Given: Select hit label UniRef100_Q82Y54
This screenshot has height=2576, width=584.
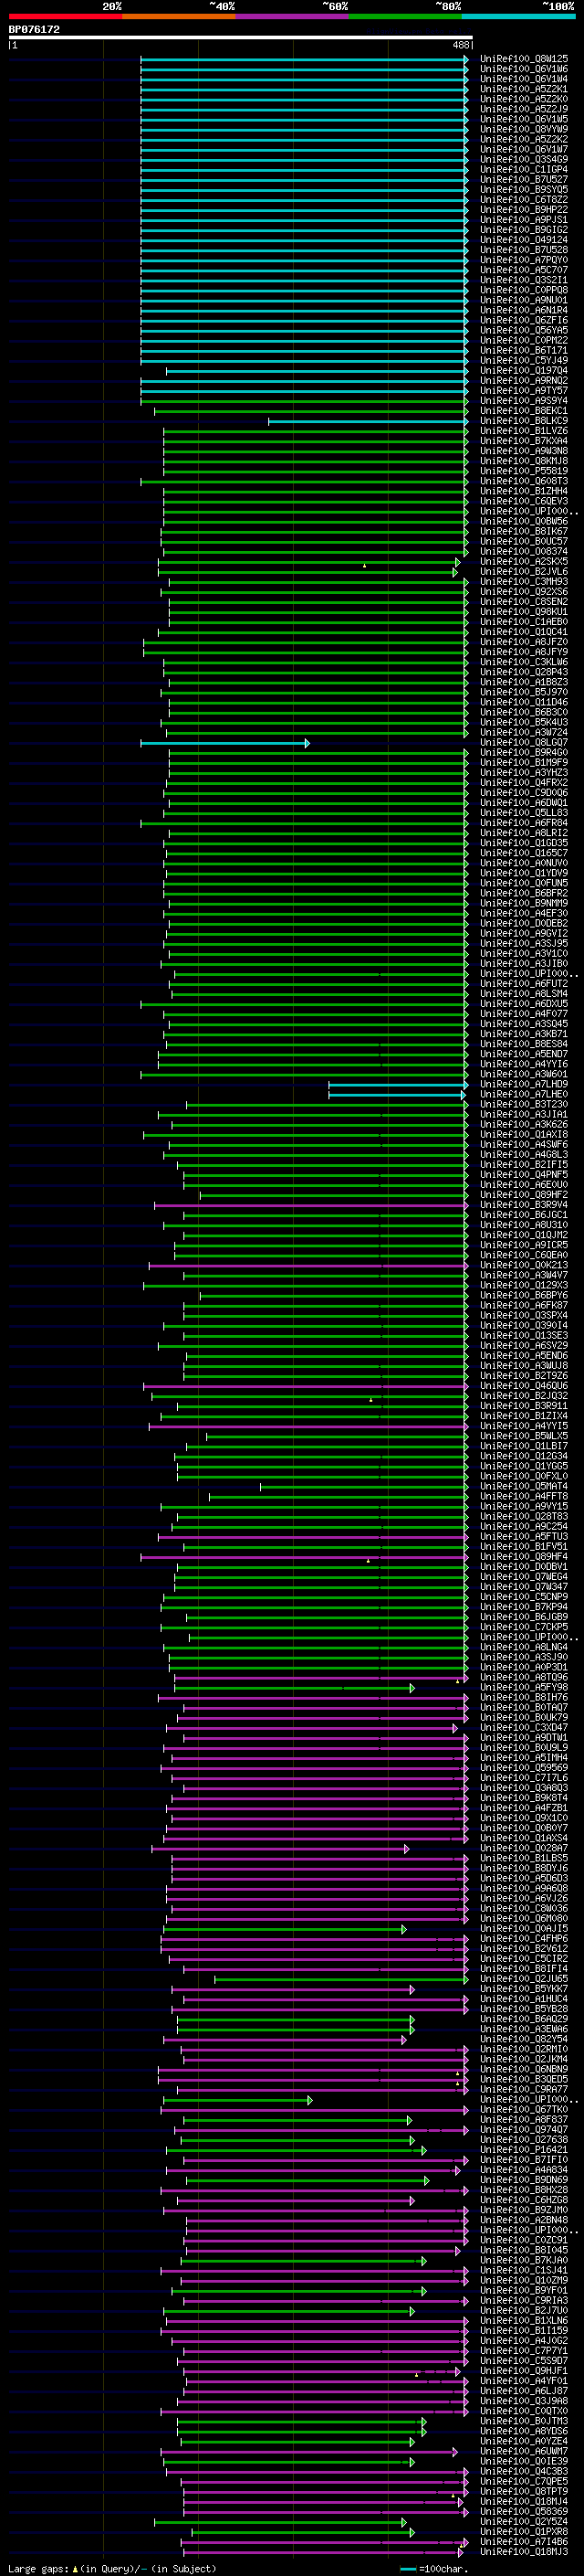Looking at the screenshot, I should point(523,2040).
